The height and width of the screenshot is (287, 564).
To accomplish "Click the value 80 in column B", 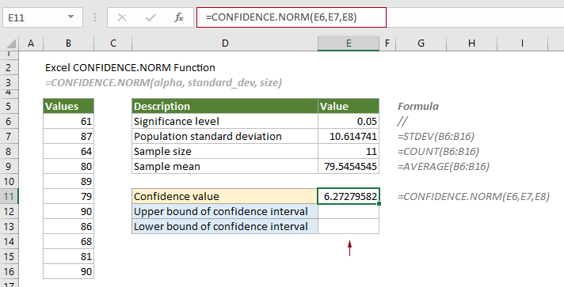I will 68,166.
